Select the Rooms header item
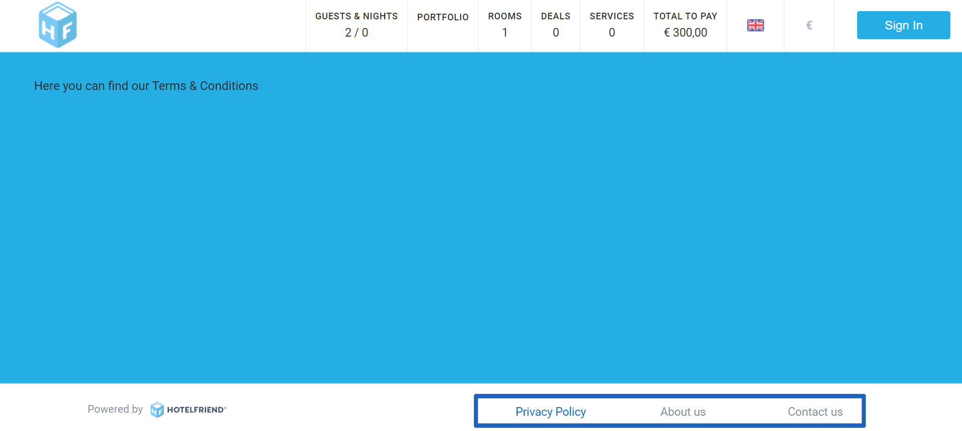Screen dimensions: 962x431 [505, 25]
